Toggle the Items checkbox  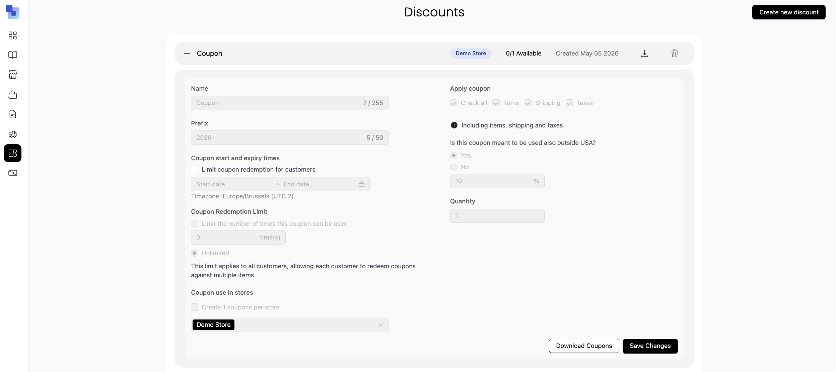pyautogui.click(x=496, y=103)
